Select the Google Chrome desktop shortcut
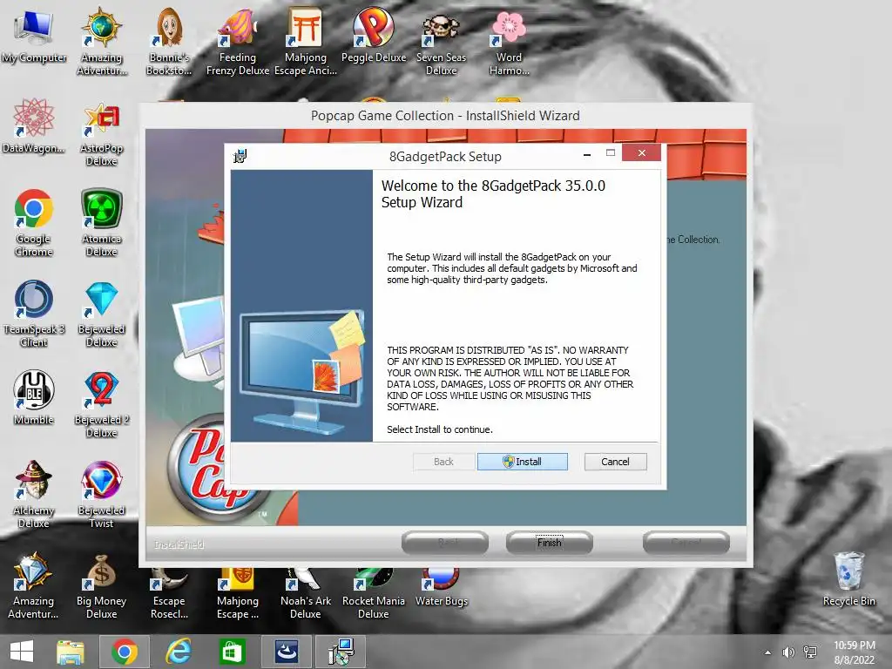The width and height of the screenshot is (892, 669). coord(34,223)
